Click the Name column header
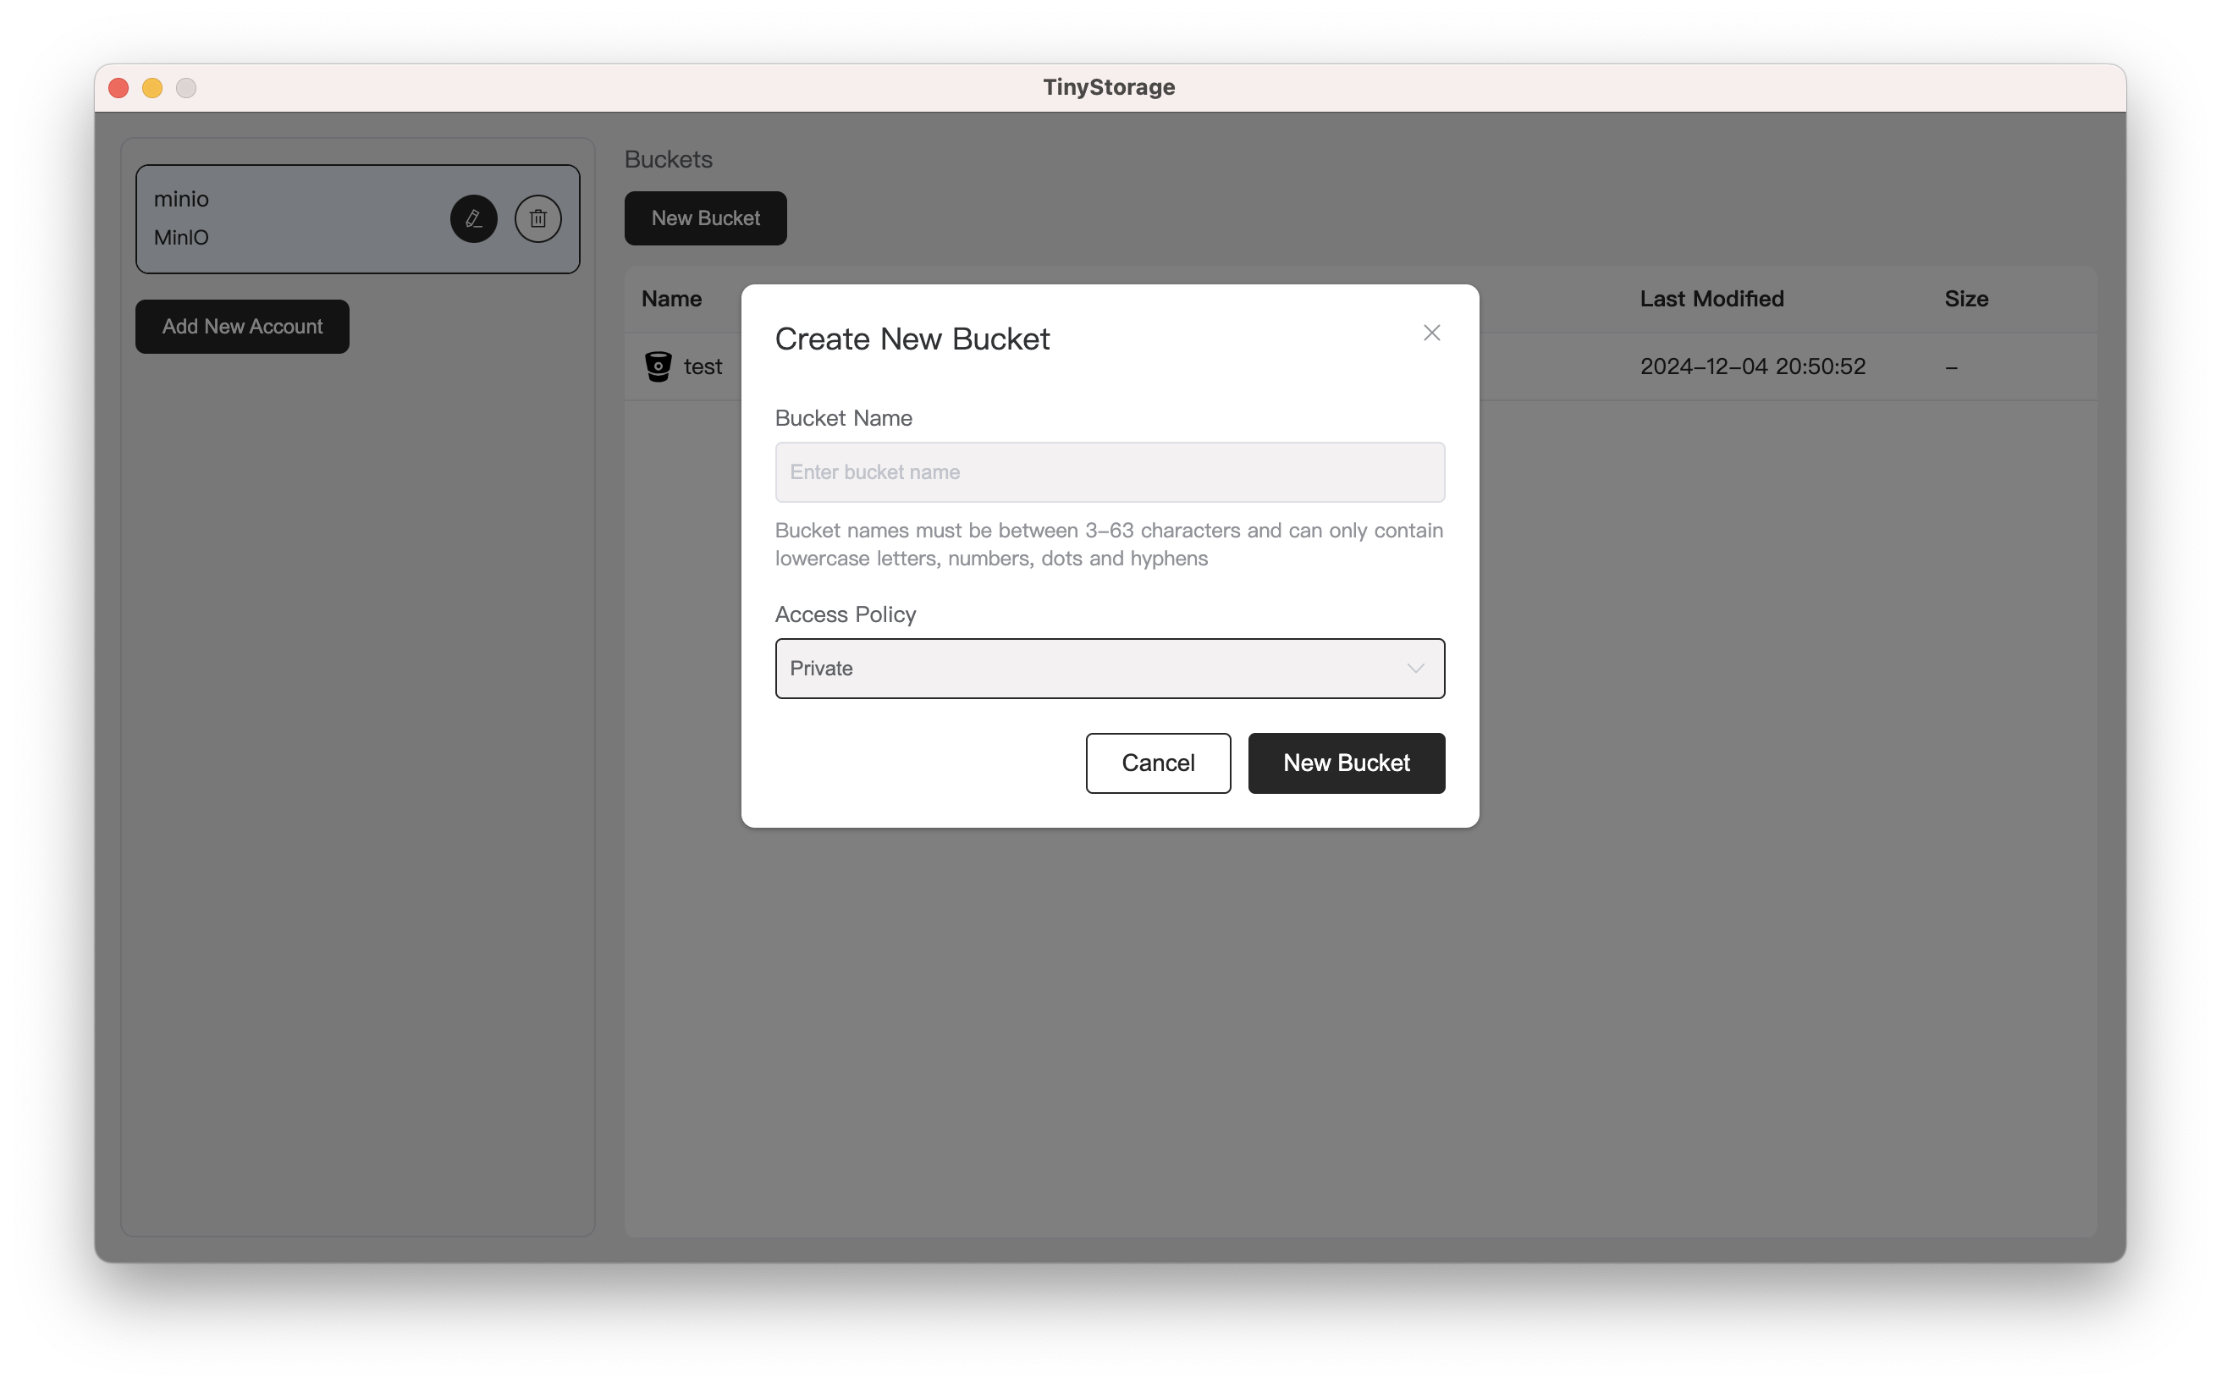The width and height of the screenshot is (2221, 1388). [671, 300]
